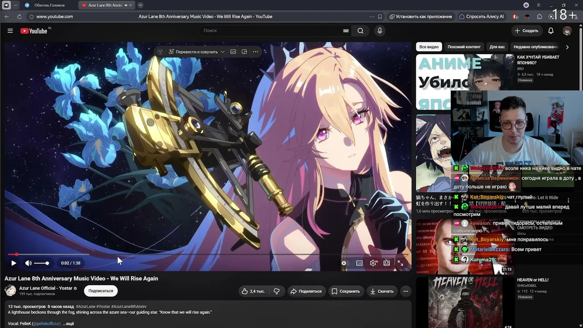The width and height of the screenshot is (583, 328).
Task: Open the #AzurLane hashtag
Action: point(86,307)
